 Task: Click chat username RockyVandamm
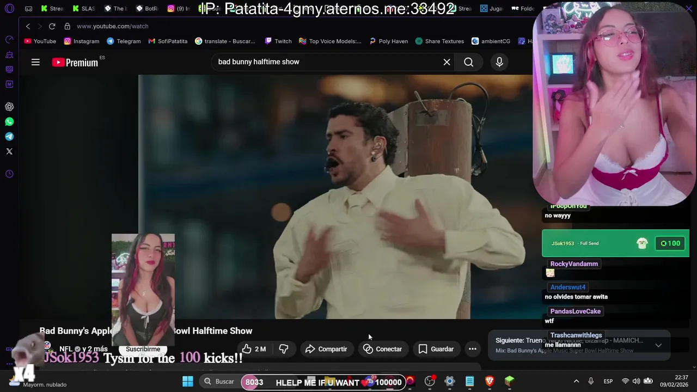tap(574, 264)
